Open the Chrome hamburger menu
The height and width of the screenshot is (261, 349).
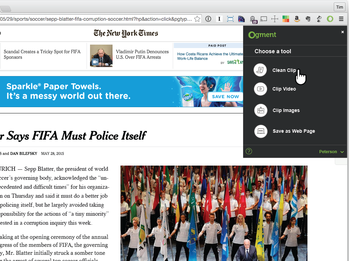point(341,19)
